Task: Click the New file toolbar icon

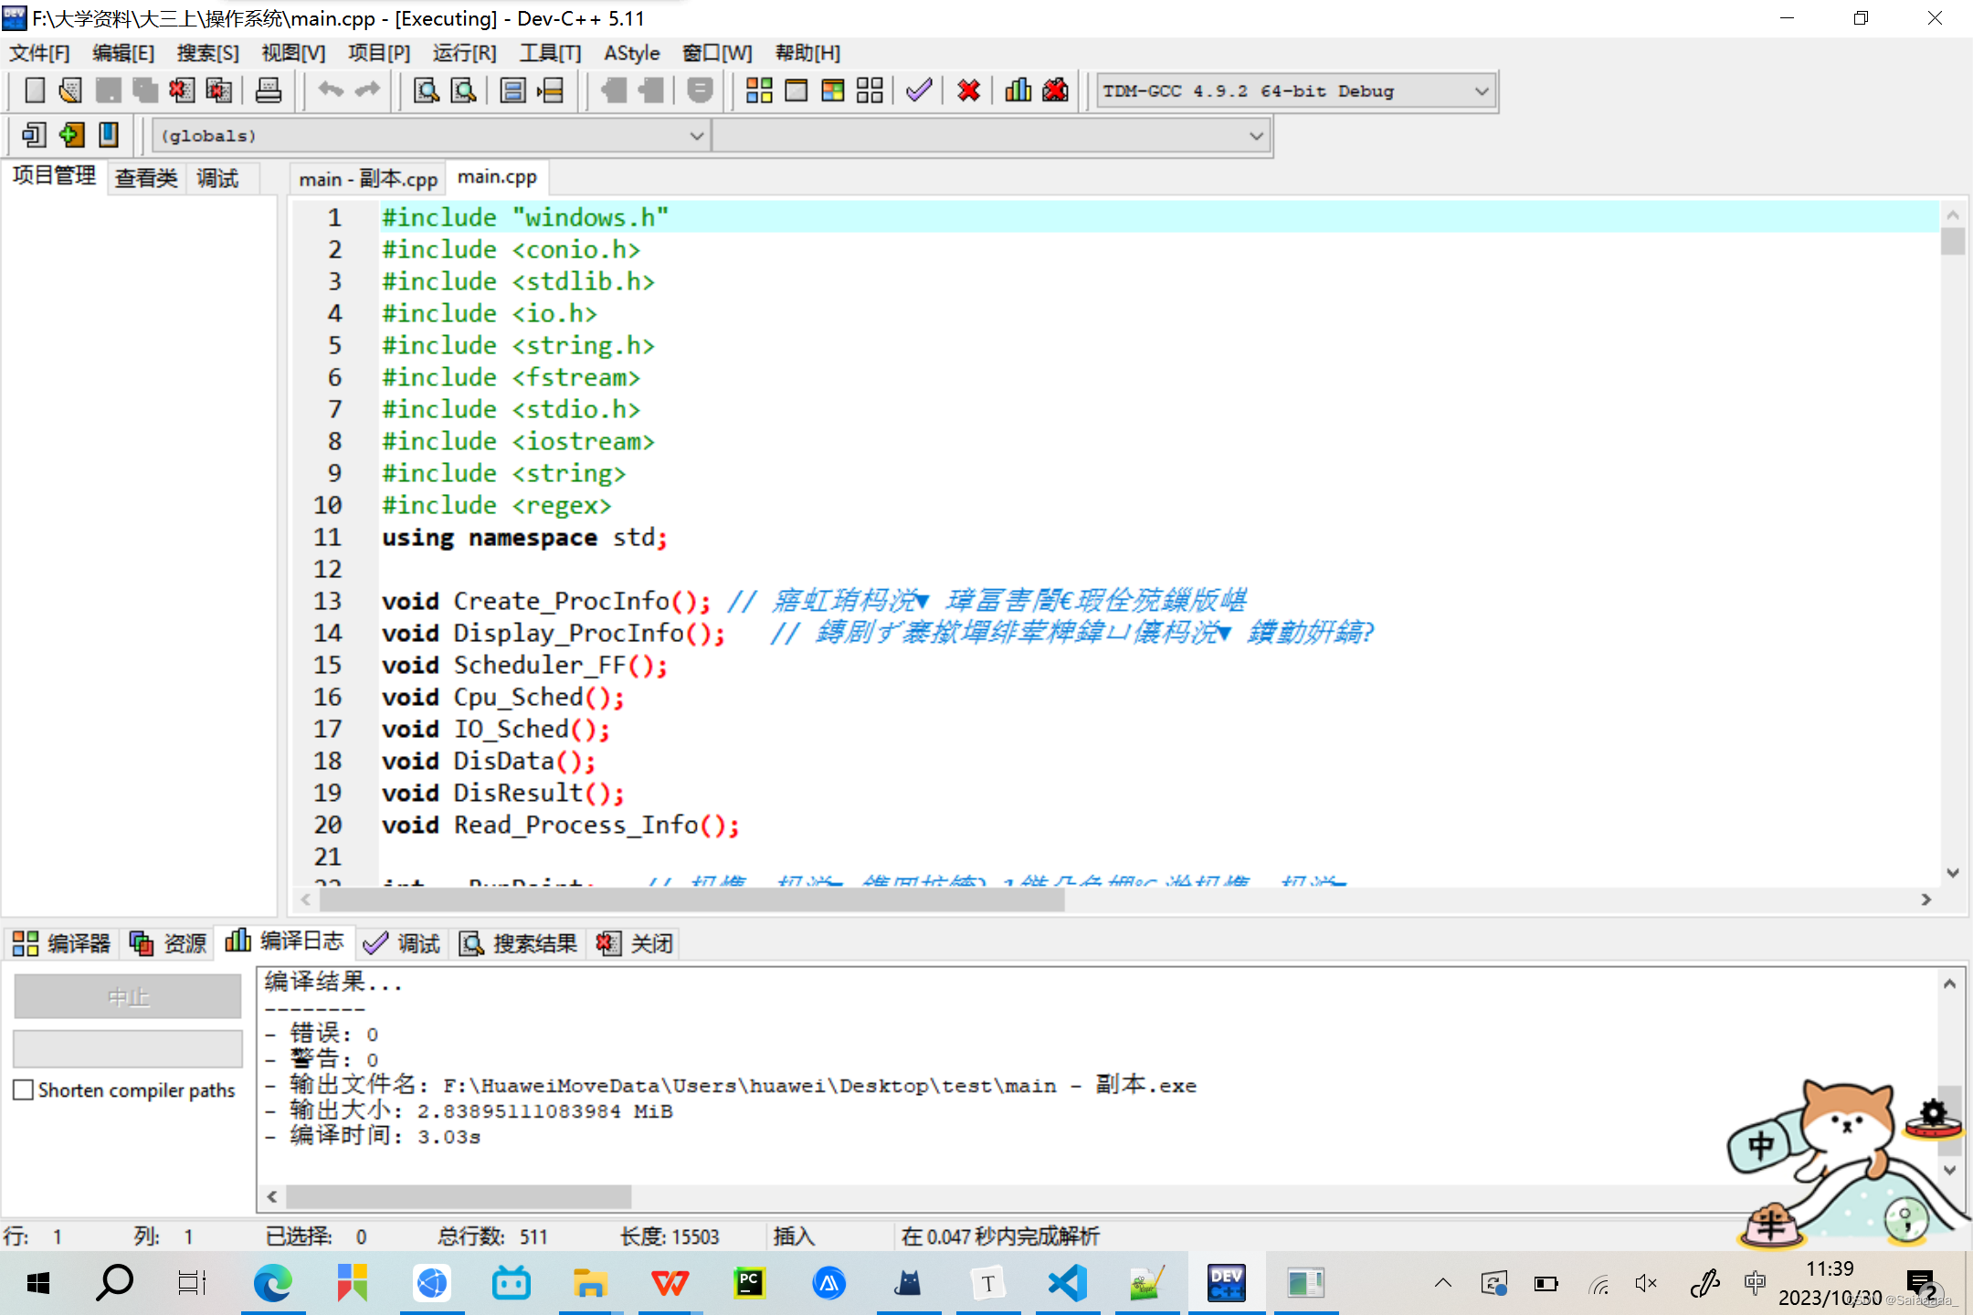Action: point(34,90)
